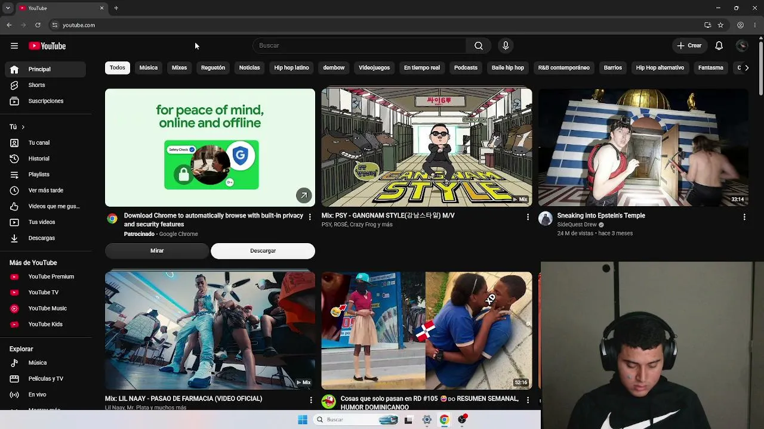Click the Descargar button on the ad
This screenshot has width=764, height=429.
pyautogui.click(x=263, y=251)
